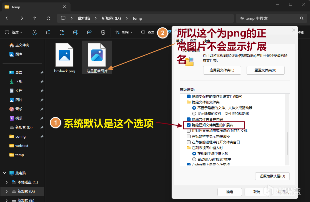Open the 新建 dropdown menu

(x=13, y=33)
